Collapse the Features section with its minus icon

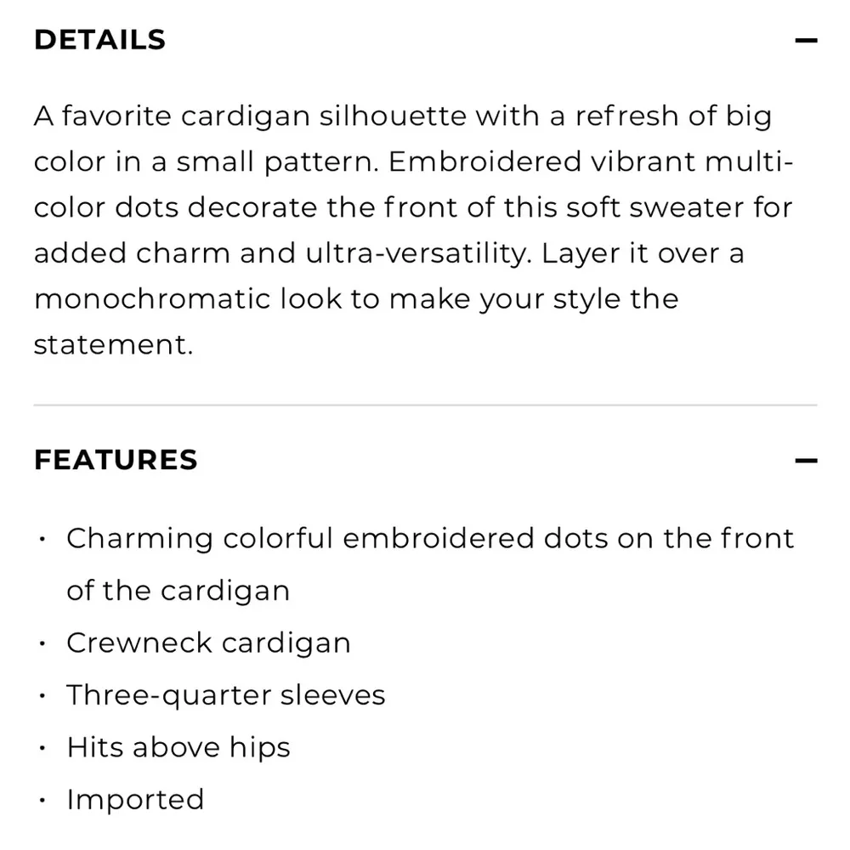pos(806,462)
